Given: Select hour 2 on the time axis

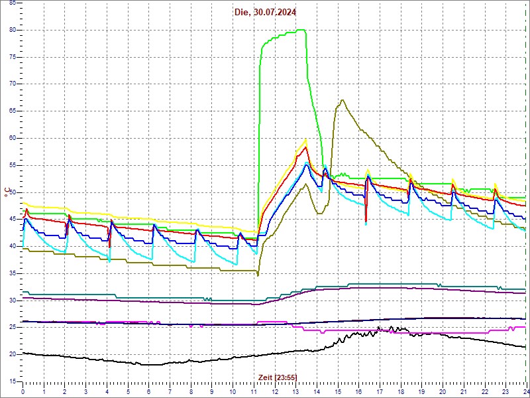Looking at the screenshot, I should click(x=65, y=391).
